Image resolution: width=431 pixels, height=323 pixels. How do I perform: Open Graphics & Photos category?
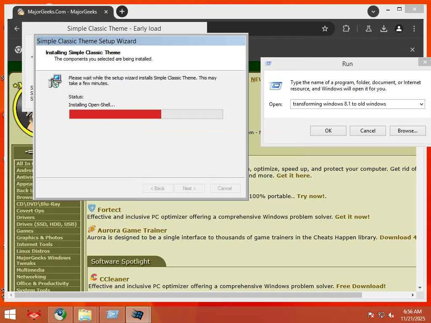40,238
